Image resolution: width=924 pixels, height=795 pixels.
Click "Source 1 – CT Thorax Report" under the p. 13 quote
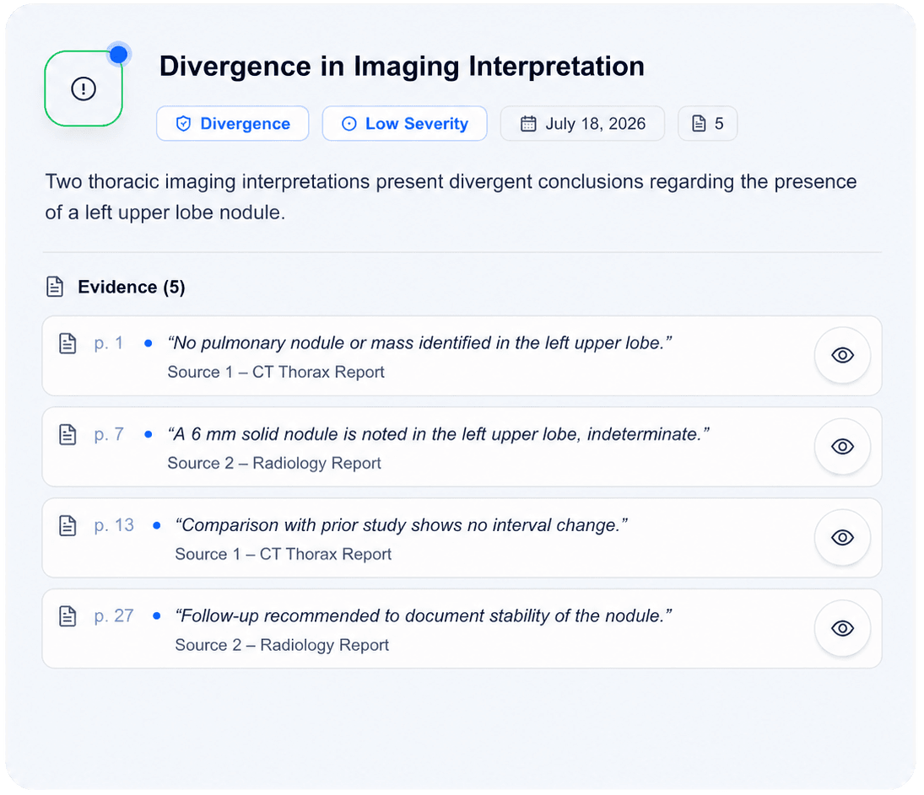click(x=283, y=554)
